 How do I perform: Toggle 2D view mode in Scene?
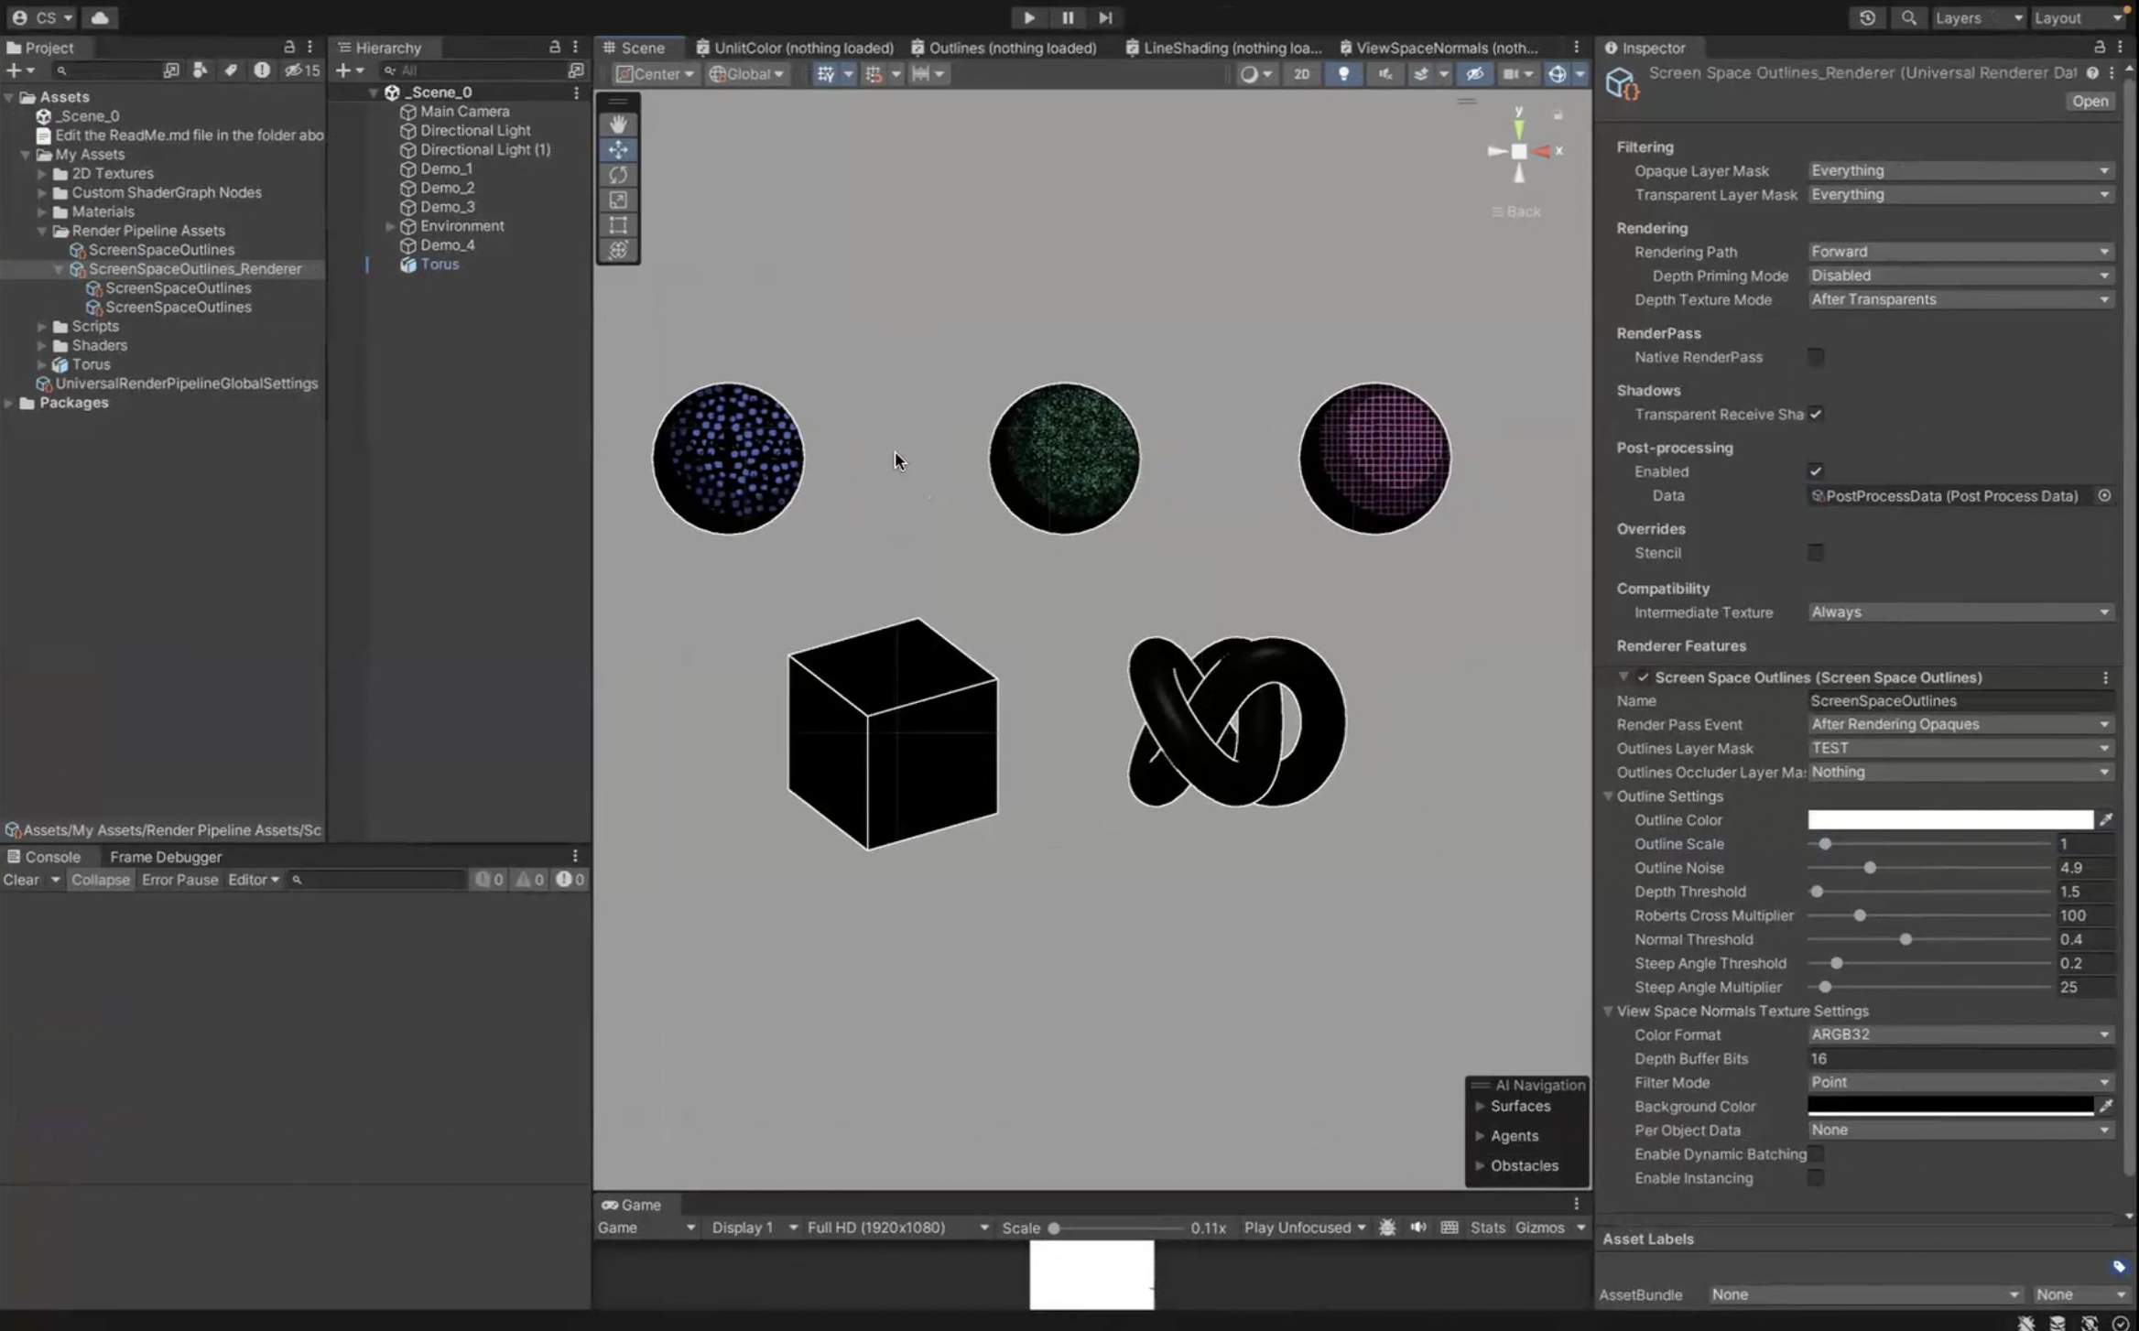(x=1301, y=74)
